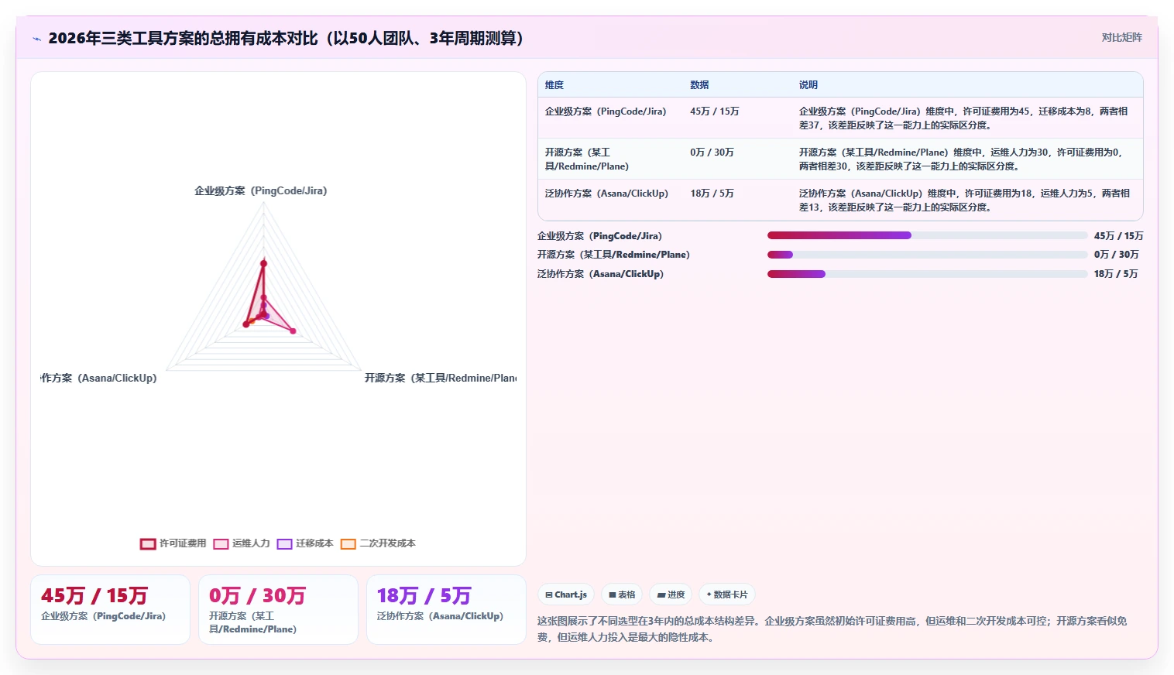Click the description beginning 开源方案（某工具/Redmine/Plane）维度中

tap(961, 159)
